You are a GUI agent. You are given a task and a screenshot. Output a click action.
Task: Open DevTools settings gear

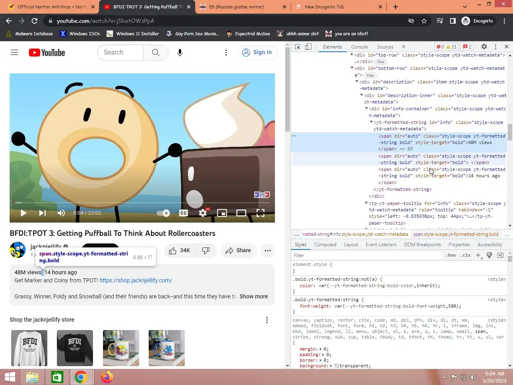[x=484, y=47]
